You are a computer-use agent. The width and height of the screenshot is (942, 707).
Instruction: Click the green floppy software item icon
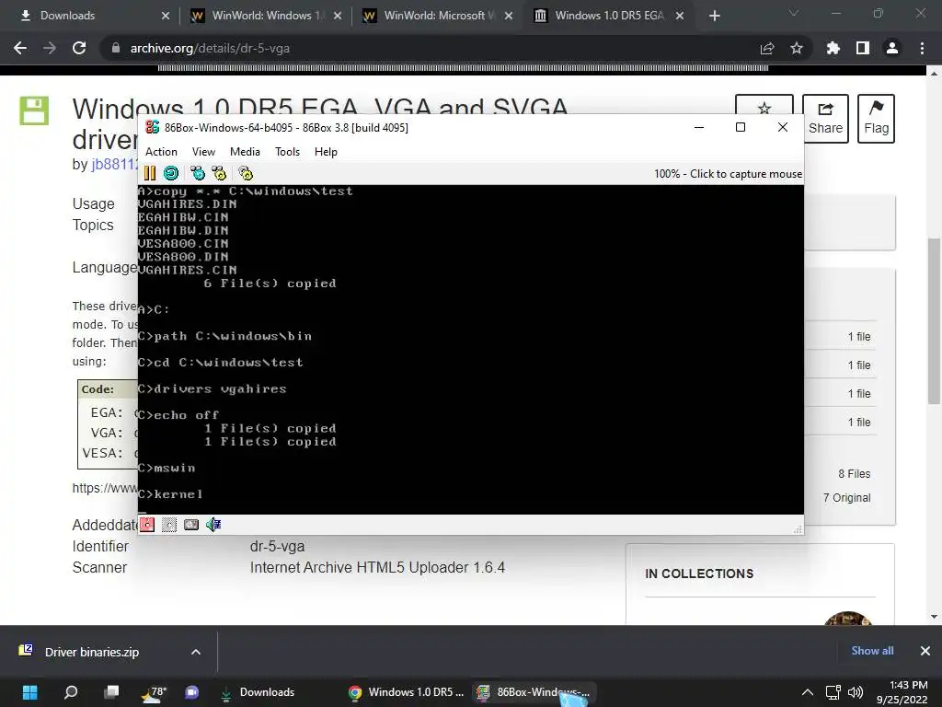34,110
